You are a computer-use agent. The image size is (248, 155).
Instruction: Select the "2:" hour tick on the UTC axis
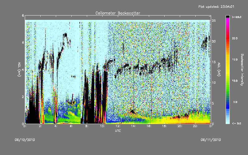click(40, 126)
